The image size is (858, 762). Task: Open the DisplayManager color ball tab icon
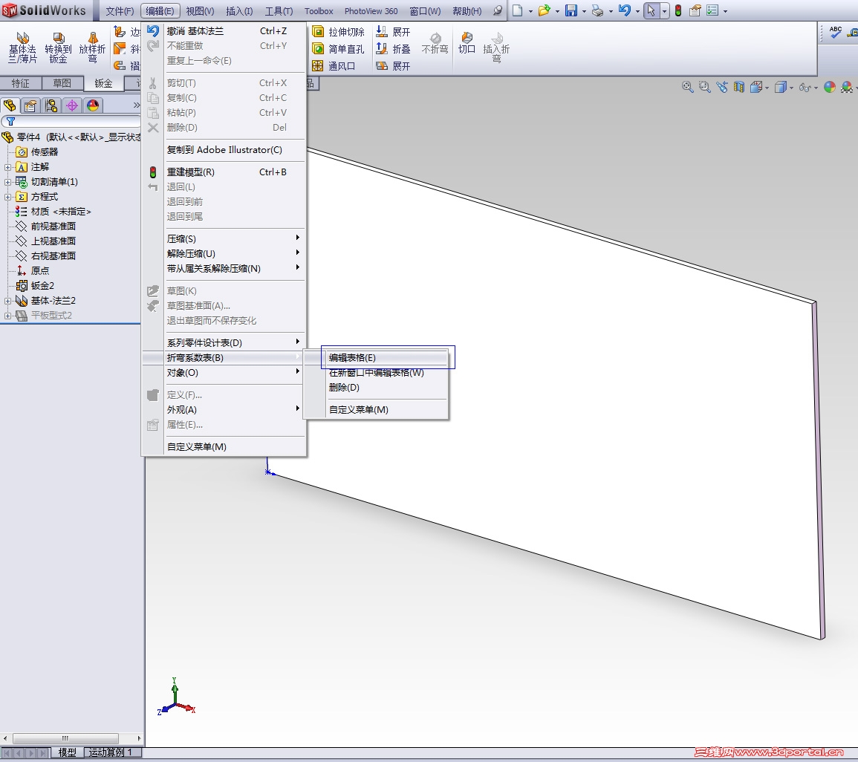pos(93,105)
